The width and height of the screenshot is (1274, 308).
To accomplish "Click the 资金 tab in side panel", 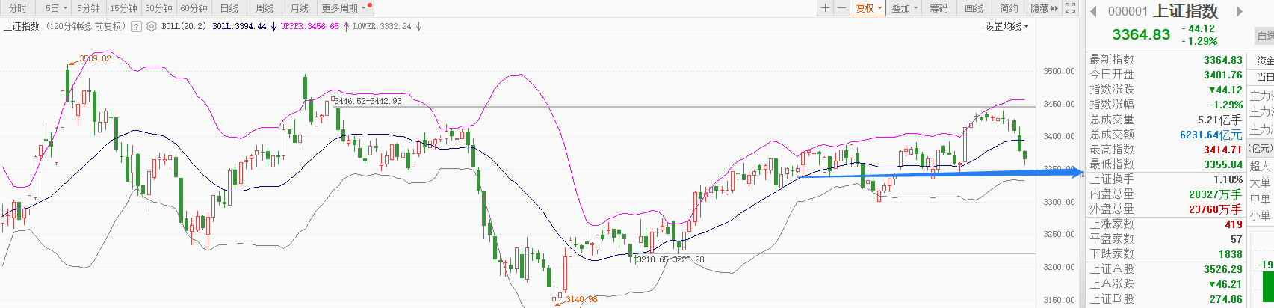I will pos(1265,61).
